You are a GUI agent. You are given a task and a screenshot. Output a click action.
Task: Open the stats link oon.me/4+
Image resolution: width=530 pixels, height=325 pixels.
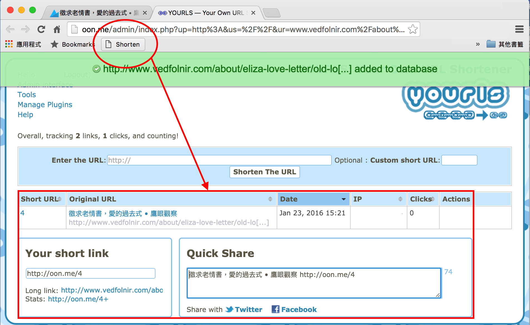pos(78,299)
